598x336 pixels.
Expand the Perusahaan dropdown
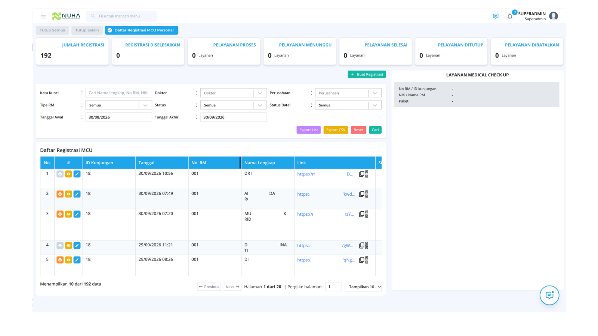point(348,93)
